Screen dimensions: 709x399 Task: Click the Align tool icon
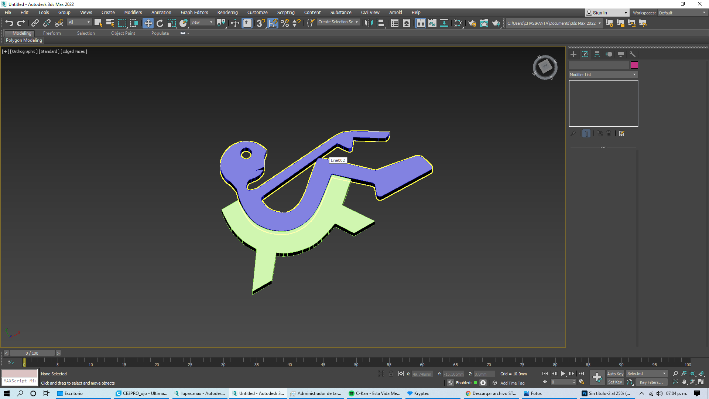click(381, 23)
